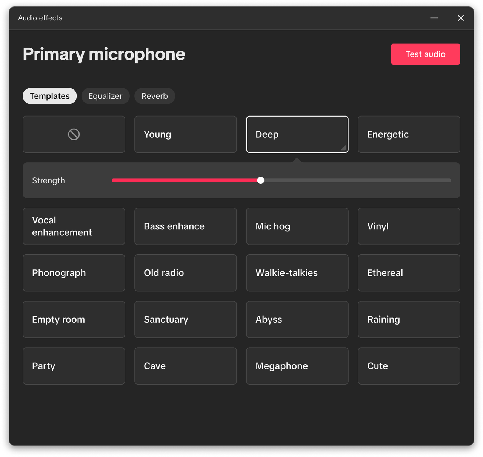Select the Mic hog effect
The image size is (483, 457).
point(297,226)
